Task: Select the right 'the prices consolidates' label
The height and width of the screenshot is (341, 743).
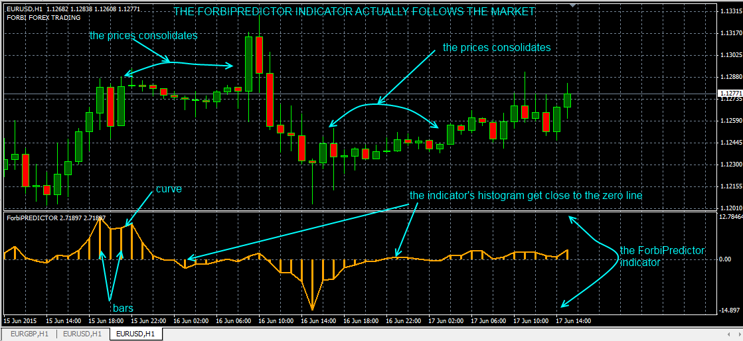Action: pyautogui.click(x=496, y=48)
